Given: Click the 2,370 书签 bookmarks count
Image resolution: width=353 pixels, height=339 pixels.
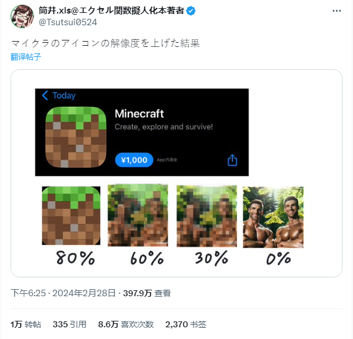Looking at the screenshot, I should click(186, 324).
